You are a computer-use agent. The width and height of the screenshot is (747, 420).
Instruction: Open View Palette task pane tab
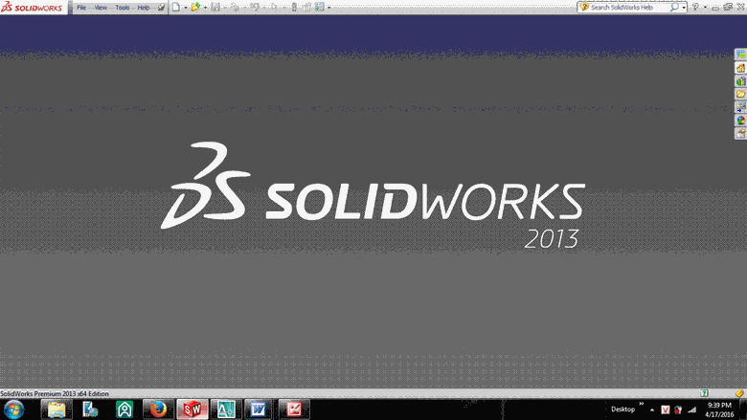(x=741, y=107)
